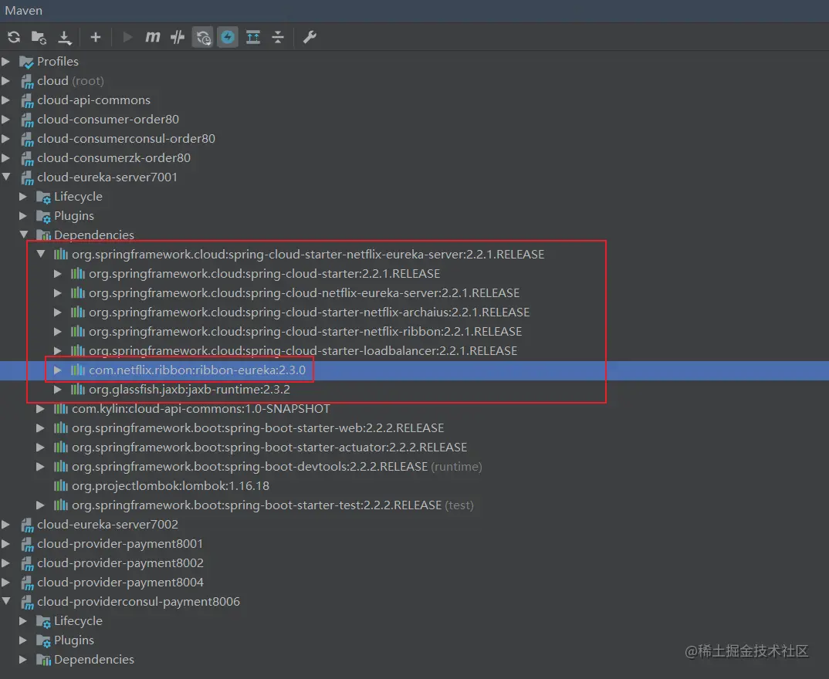
Task: Select spring-boot-devtools:2.2.2.RELEASE (runtime) dependency
Action: click(x=276, y=467)
